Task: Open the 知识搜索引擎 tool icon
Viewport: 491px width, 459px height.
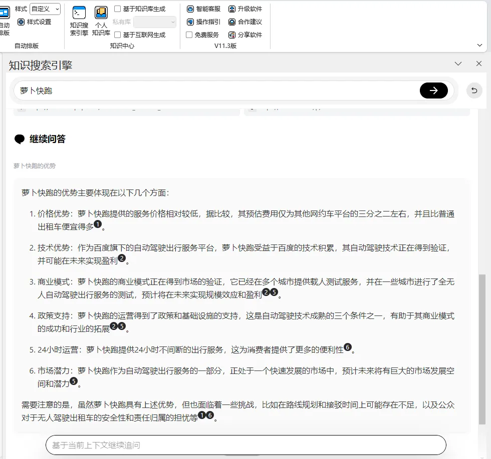Action: (x=79, y=20)
